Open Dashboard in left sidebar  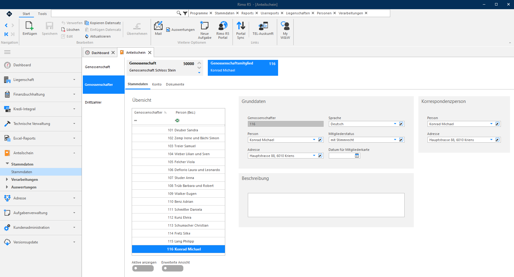(41, 65)
